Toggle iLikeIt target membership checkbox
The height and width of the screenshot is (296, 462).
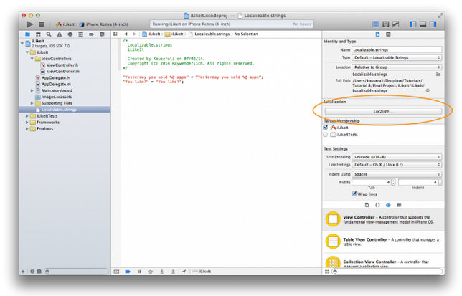point(325,128)
